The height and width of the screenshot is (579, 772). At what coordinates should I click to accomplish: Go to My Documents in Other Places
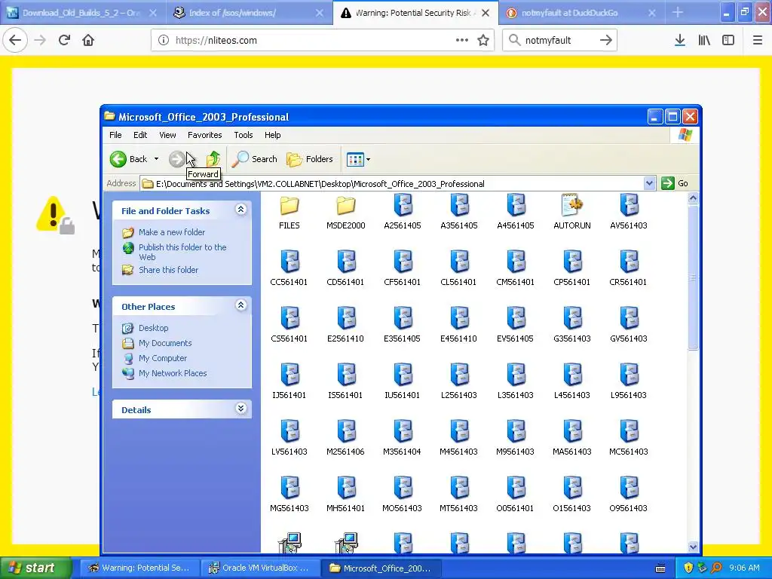coord(165,343)
